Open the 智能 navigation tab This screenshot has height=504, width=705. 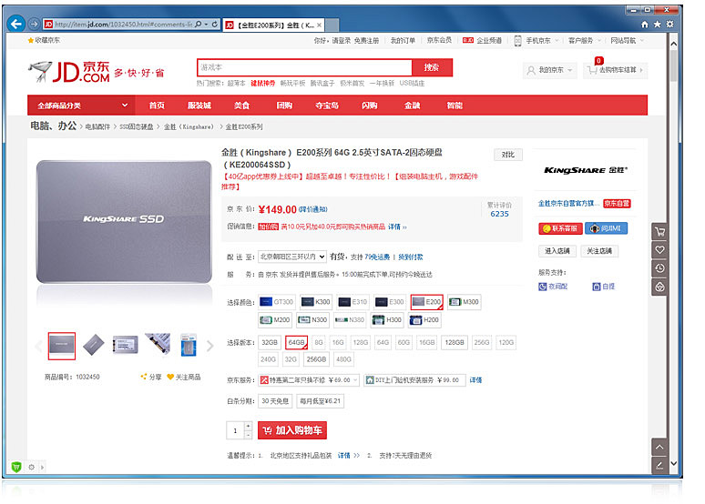point(455,106)
